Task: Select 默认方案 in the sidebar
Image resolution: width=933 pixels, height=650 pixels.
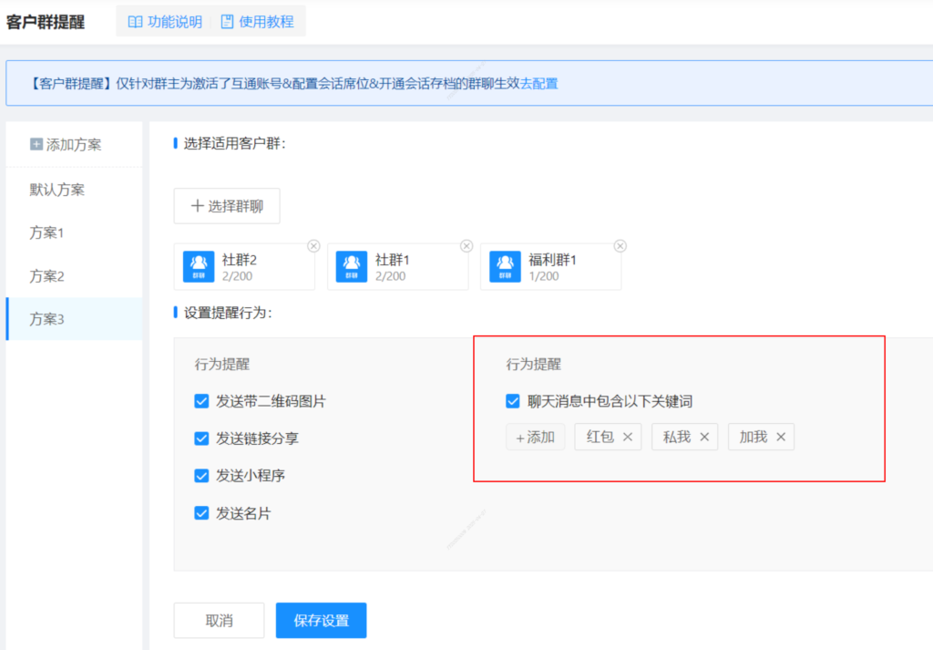Action: pyautogui.click(x=57, y=190)
